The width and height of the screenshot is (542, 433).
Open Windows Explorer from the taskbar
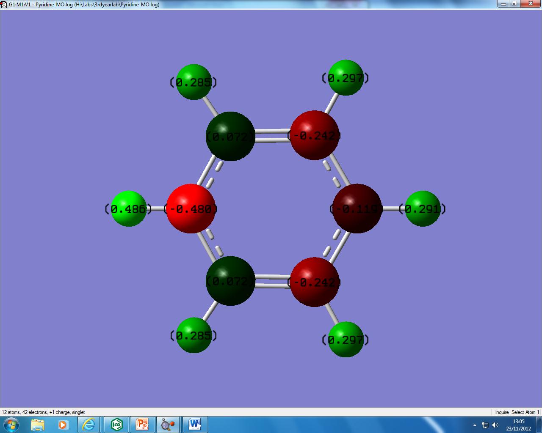tap(38, 424)
